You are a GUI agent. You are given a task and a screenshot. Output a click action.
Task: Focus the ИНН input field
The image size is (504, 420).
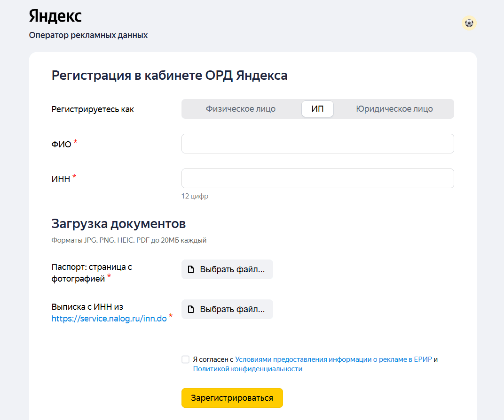[317, 178]
